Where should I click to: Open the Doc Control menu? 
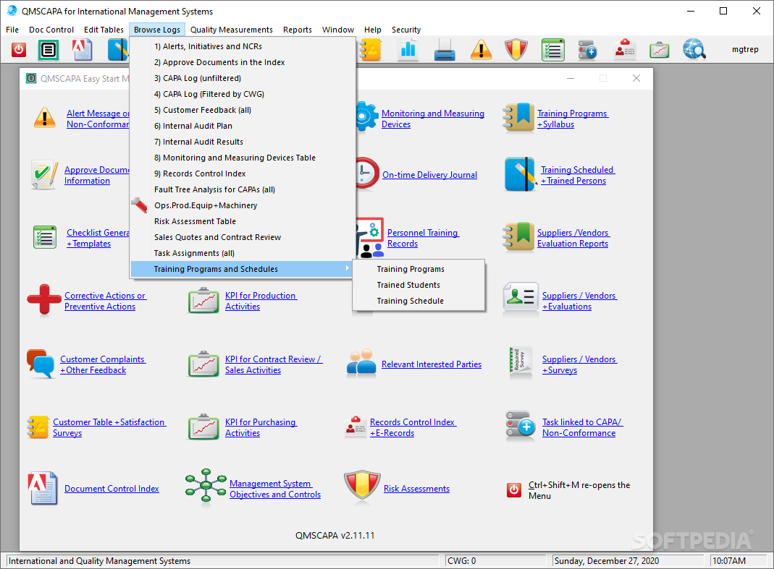[51, 30]
